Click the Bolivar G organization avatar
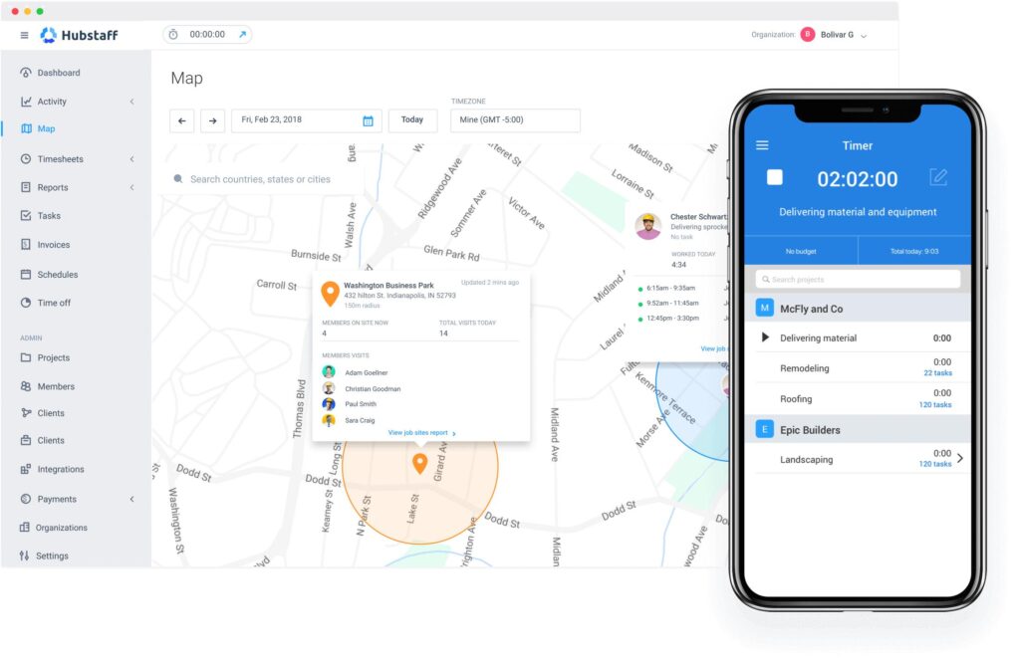The width and height of the screenshot is (1020, 664). point(807,35)
